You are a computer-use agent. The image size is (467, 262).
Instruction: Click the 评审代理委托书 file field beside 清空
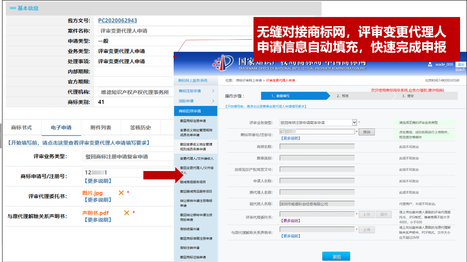(317, 214)
